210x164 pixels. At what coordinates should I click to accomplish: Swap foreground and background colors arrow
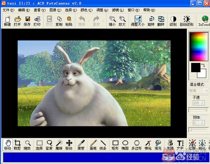click(203, 65)
